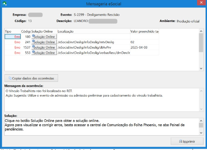Viewport: 207px width, 150px height.
Task: Click the occurrences table scrollbar thumb
Action: click(x=201, y=42)
